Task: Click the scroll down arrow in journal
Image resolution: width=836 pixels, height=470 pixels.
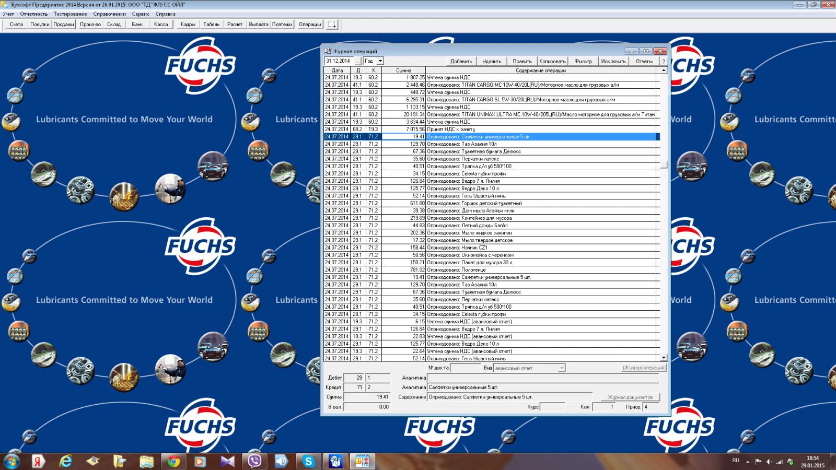Action: tap(664, 358)
